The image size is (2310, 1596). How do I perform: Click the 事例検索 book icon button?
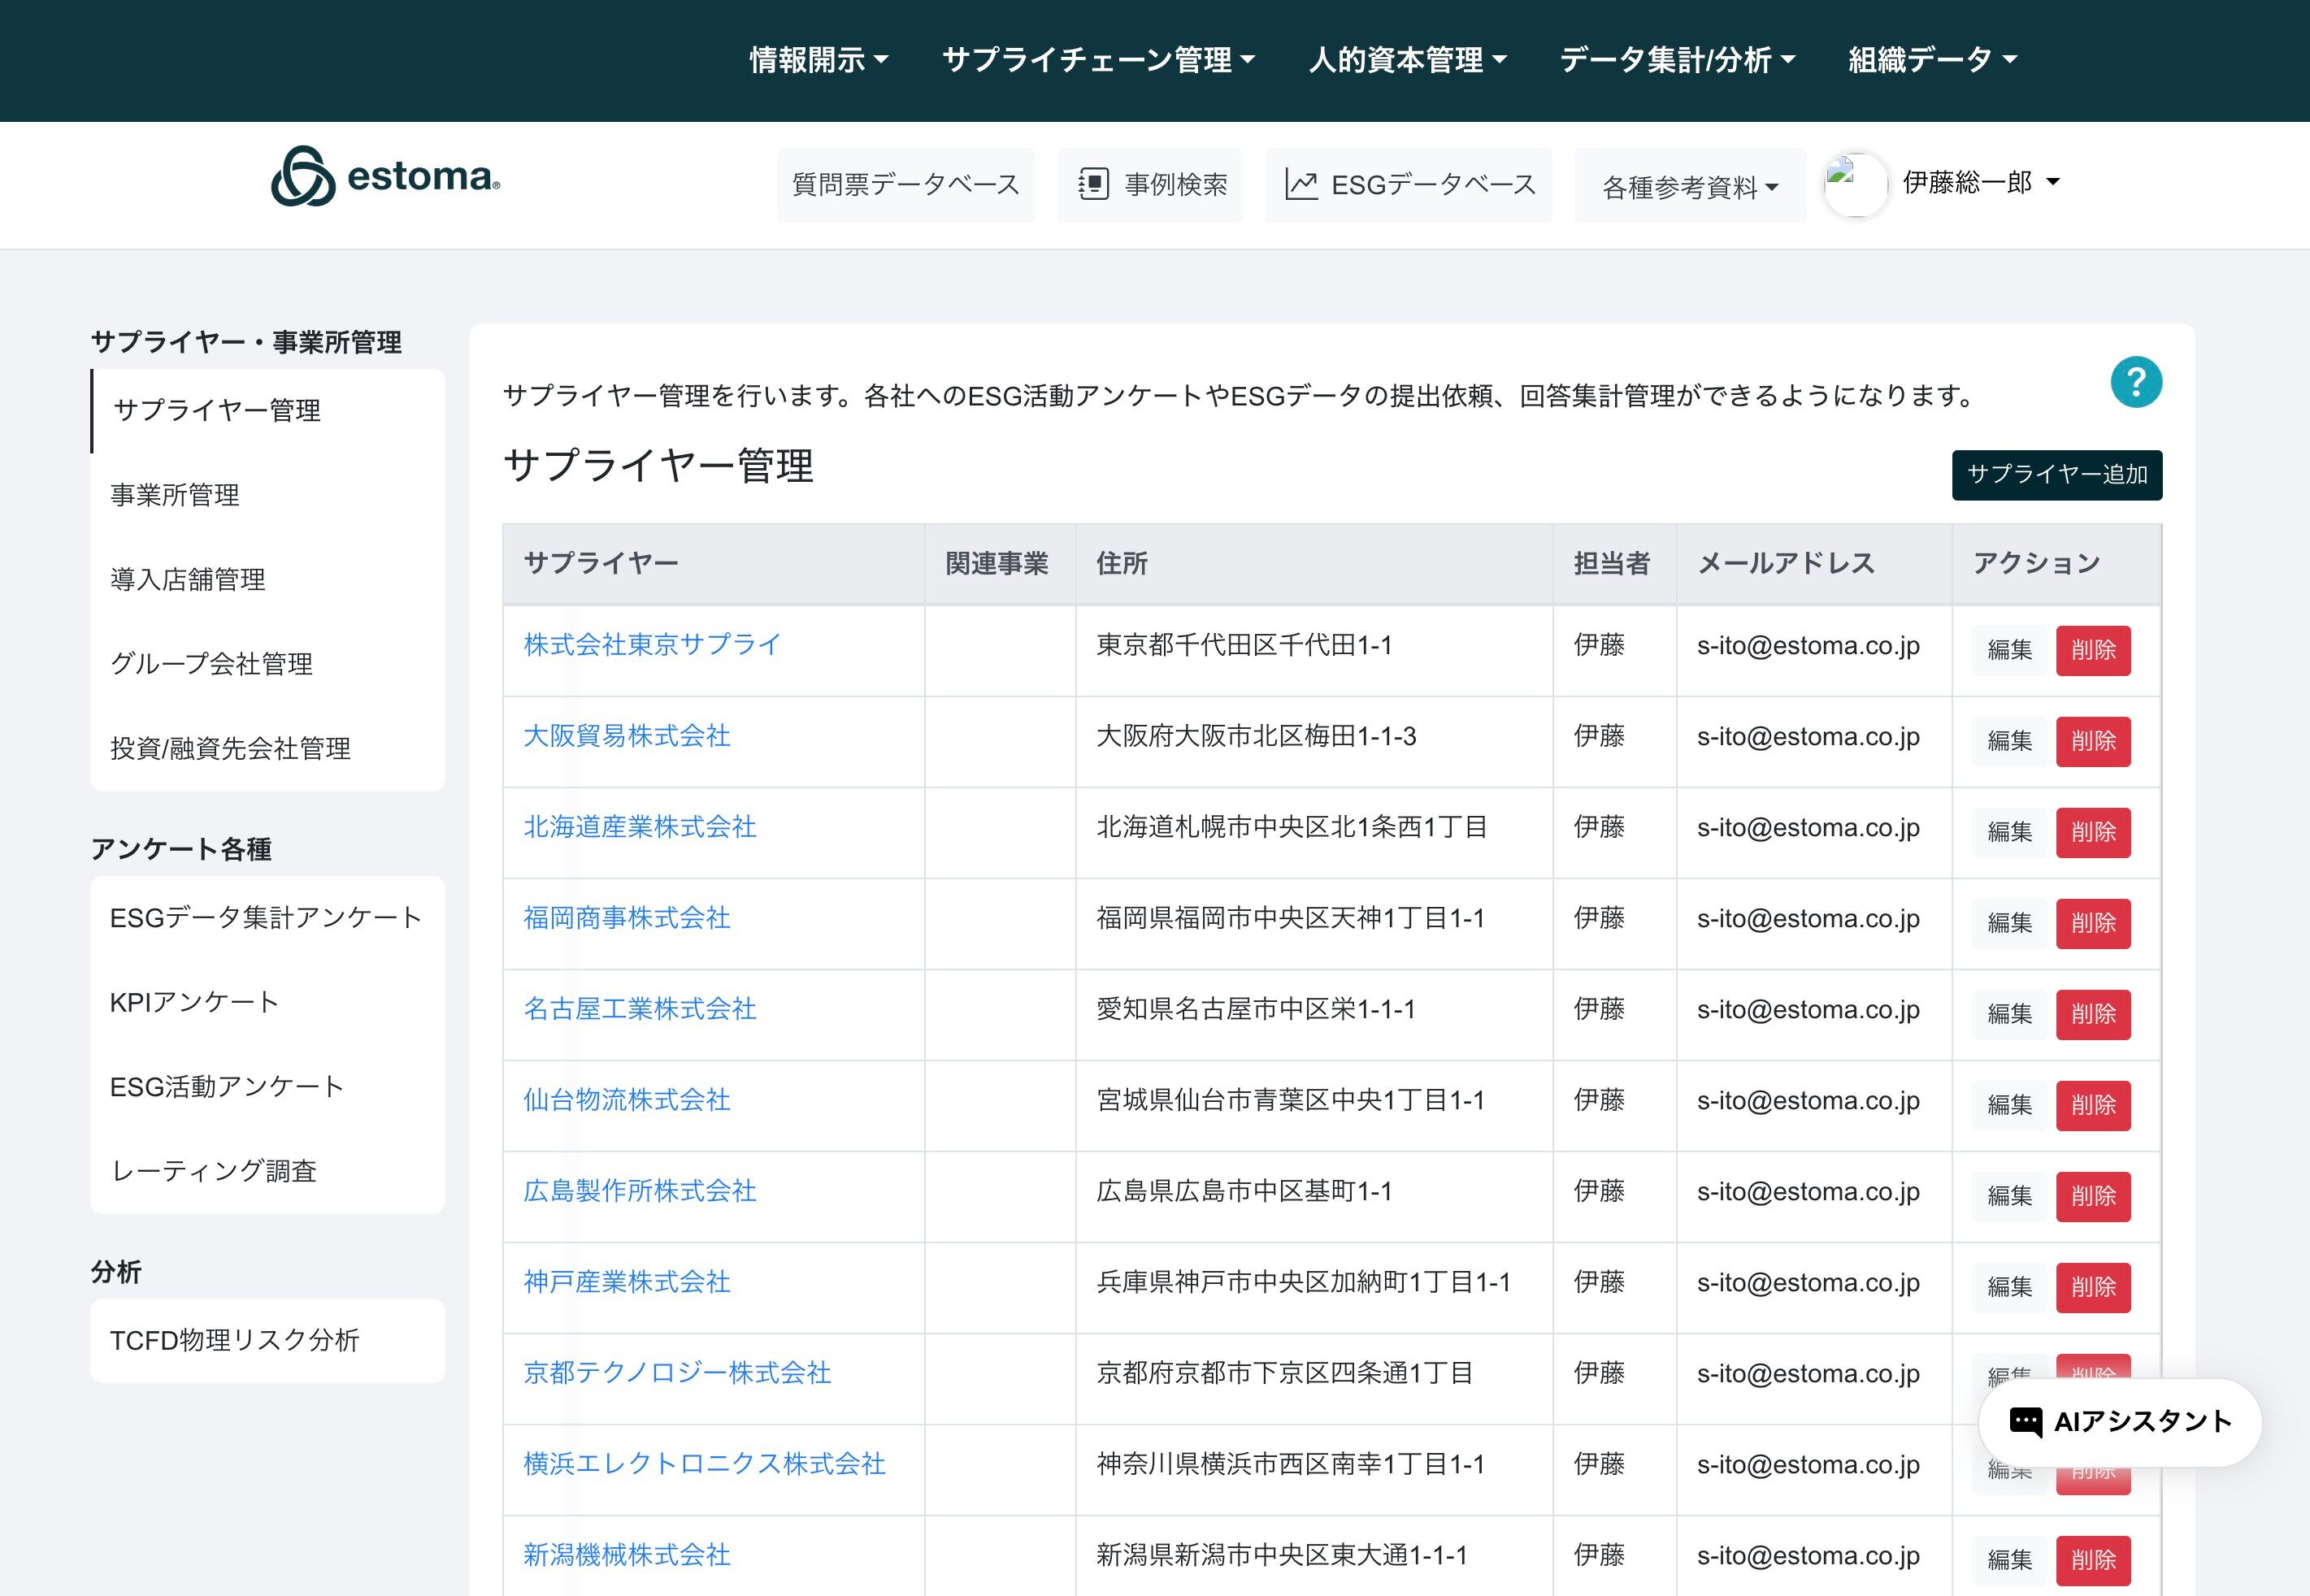(x=1150, y=185)
